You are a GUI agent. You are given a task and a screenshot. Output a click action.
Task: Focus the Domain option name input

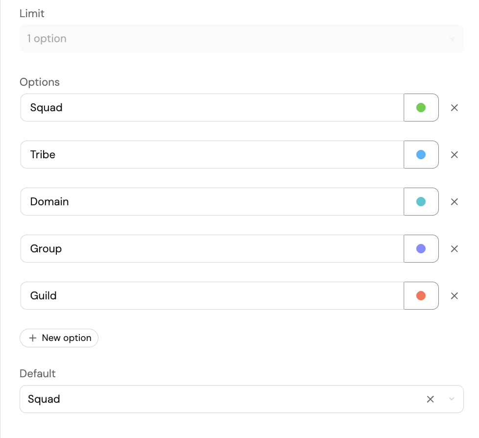coord(212,202)
